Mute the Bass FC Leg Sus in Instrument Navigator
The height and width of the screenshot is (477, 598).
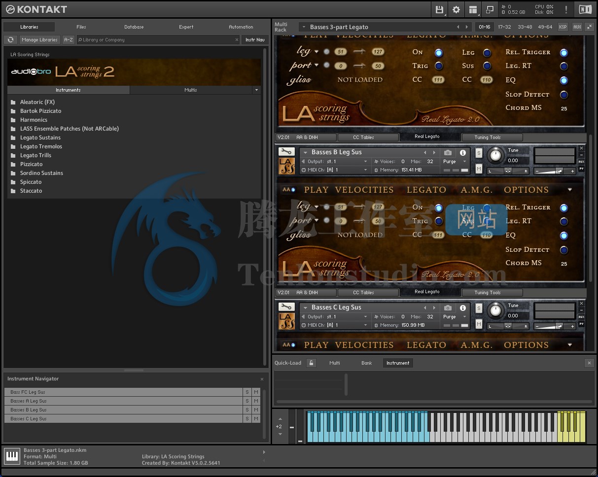pos(256,392)
